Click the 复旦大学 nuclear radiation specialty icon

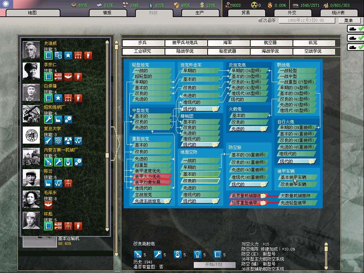[68, 141]
